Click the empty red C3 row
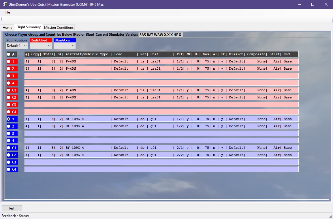Viewport: 333px width, 219px height. click(x=161, y=105)
